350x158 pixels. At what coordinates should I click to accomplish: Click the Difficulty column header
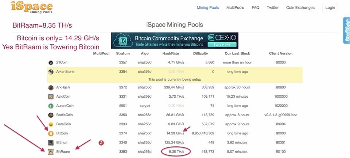pyautogui.click(x=201, y=54)
